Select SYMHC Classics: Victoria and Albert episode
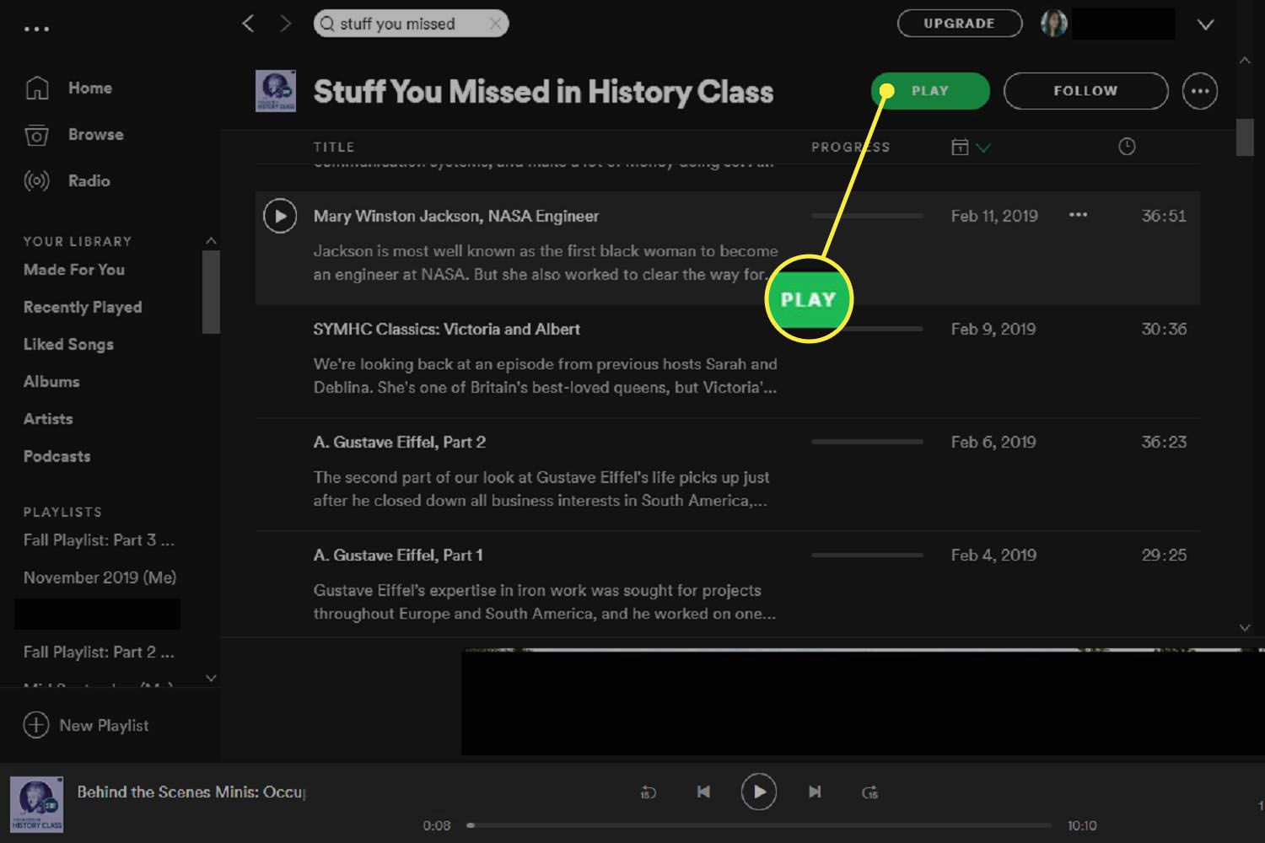This screenshot has width=1265, height=843. click(x=446, y=329)
